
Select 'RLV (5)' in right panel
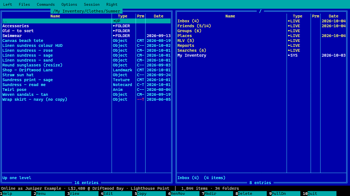tap(261, 41)
